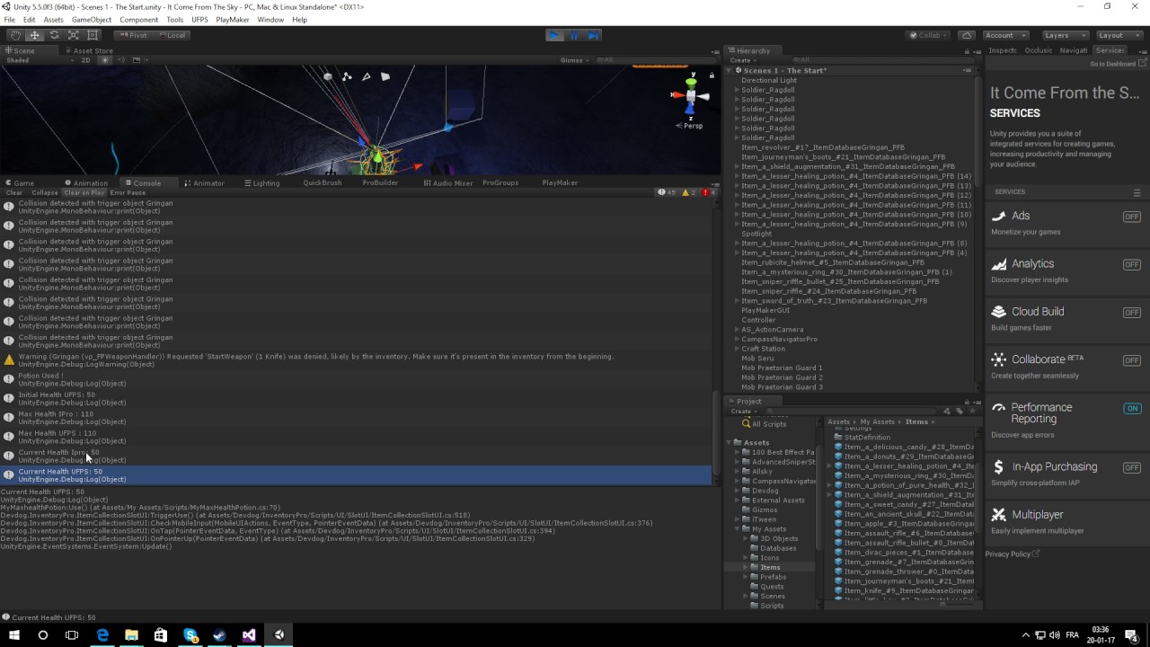Viewport: 1150px width, 647px height.
Task: Select the Move tool in toolbar
Action: point(34,35)
